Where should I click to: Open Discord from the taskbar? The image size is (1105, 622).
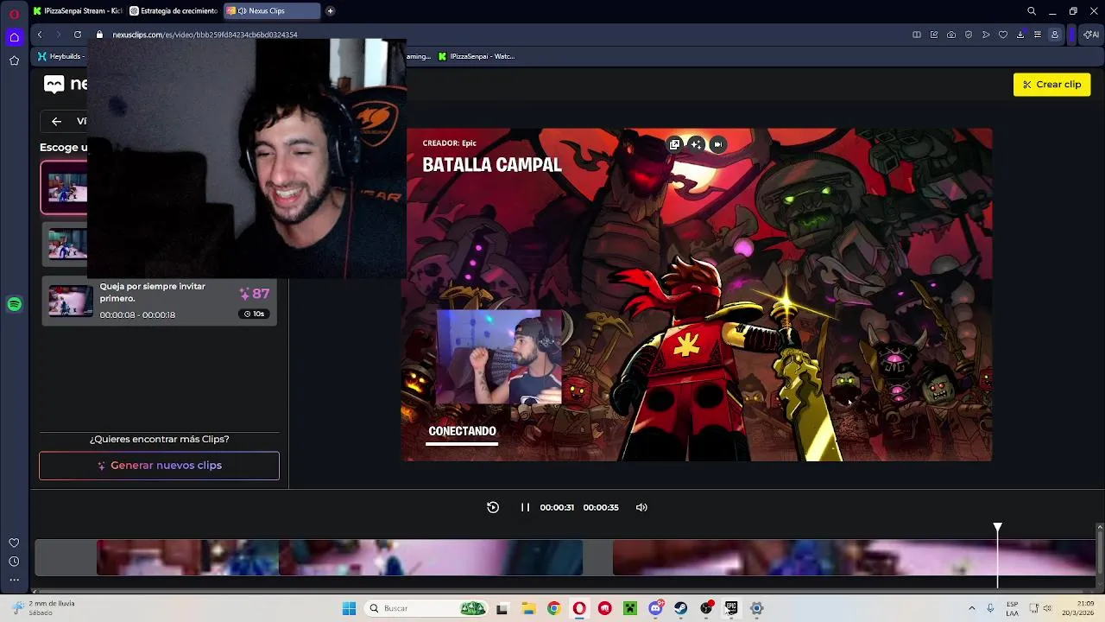coord(655,608)
